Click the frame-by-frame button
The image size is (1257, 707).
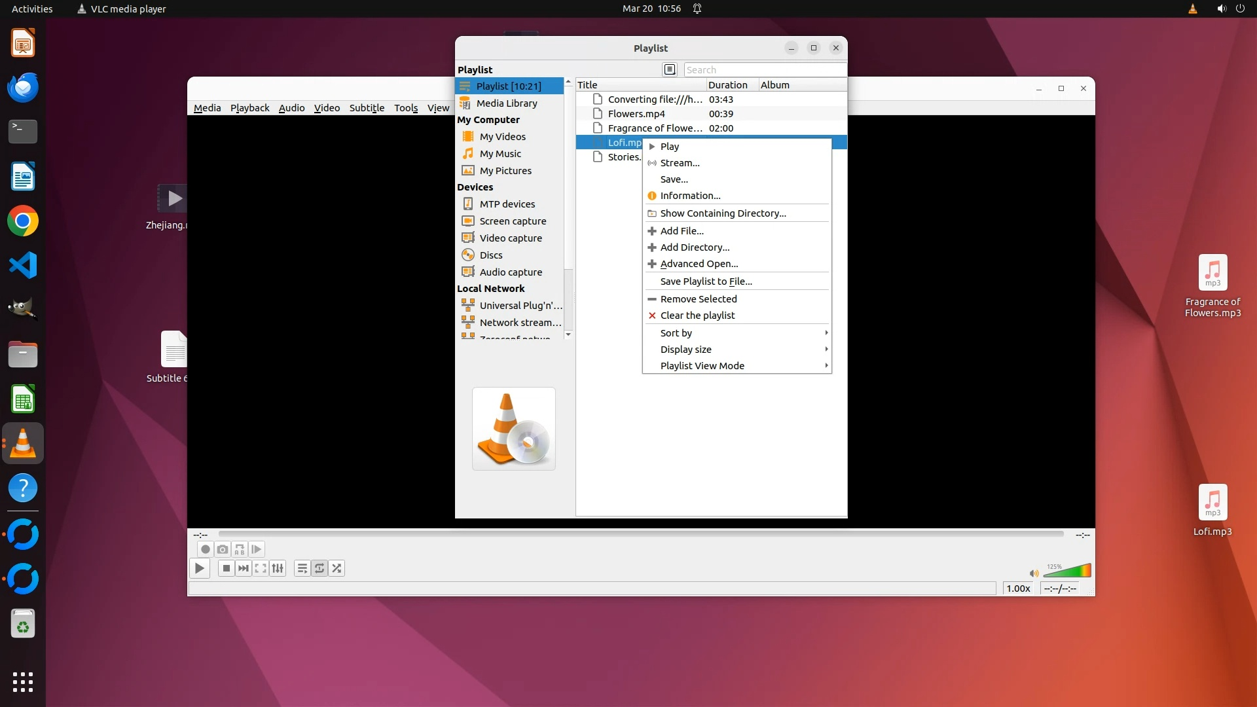pos(257,549)
